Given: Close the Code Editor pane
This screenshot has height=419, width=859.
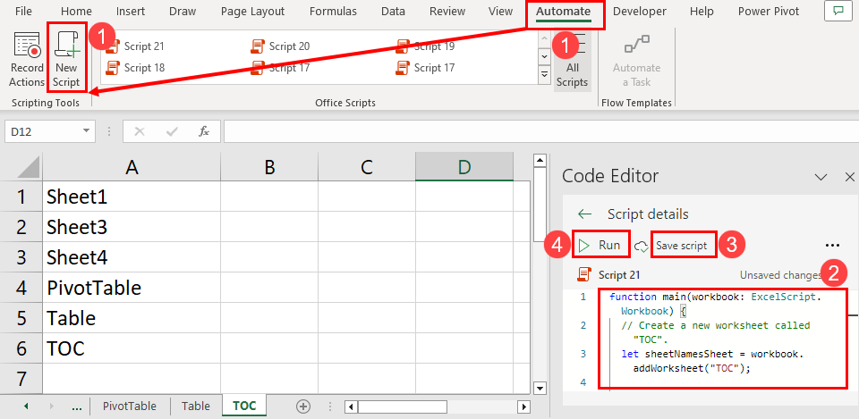Looking at the screenshot, I should 850,177.
